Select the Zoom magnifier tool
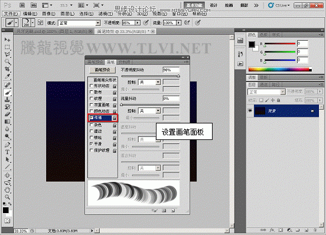 pos(7,197)
